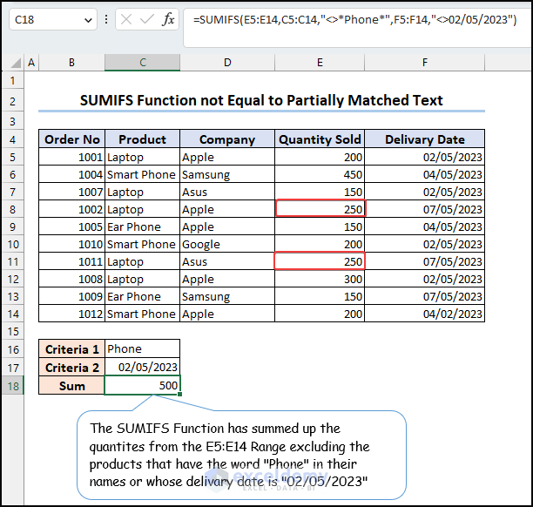Select row 4 header
533x507 pixels.
pyautogui.click(x=12, y=139)
